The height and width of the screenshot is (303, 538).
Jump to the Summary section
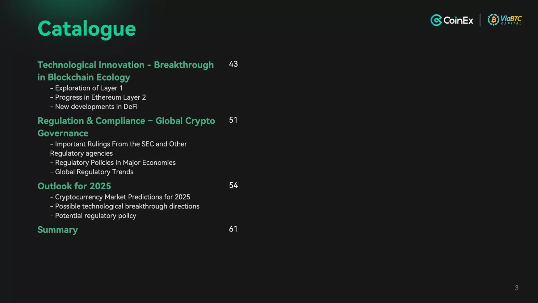tap(57, 230)
